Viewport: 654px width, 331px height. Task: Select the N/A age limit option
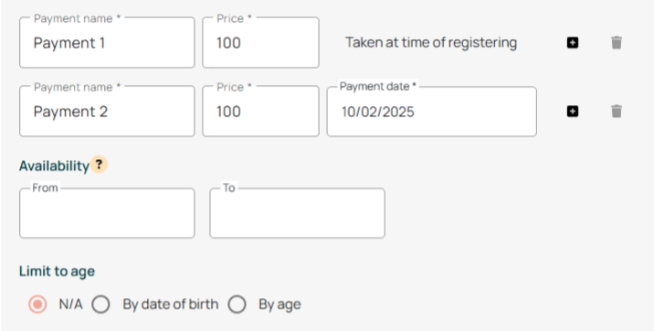[x=37, y=304]
